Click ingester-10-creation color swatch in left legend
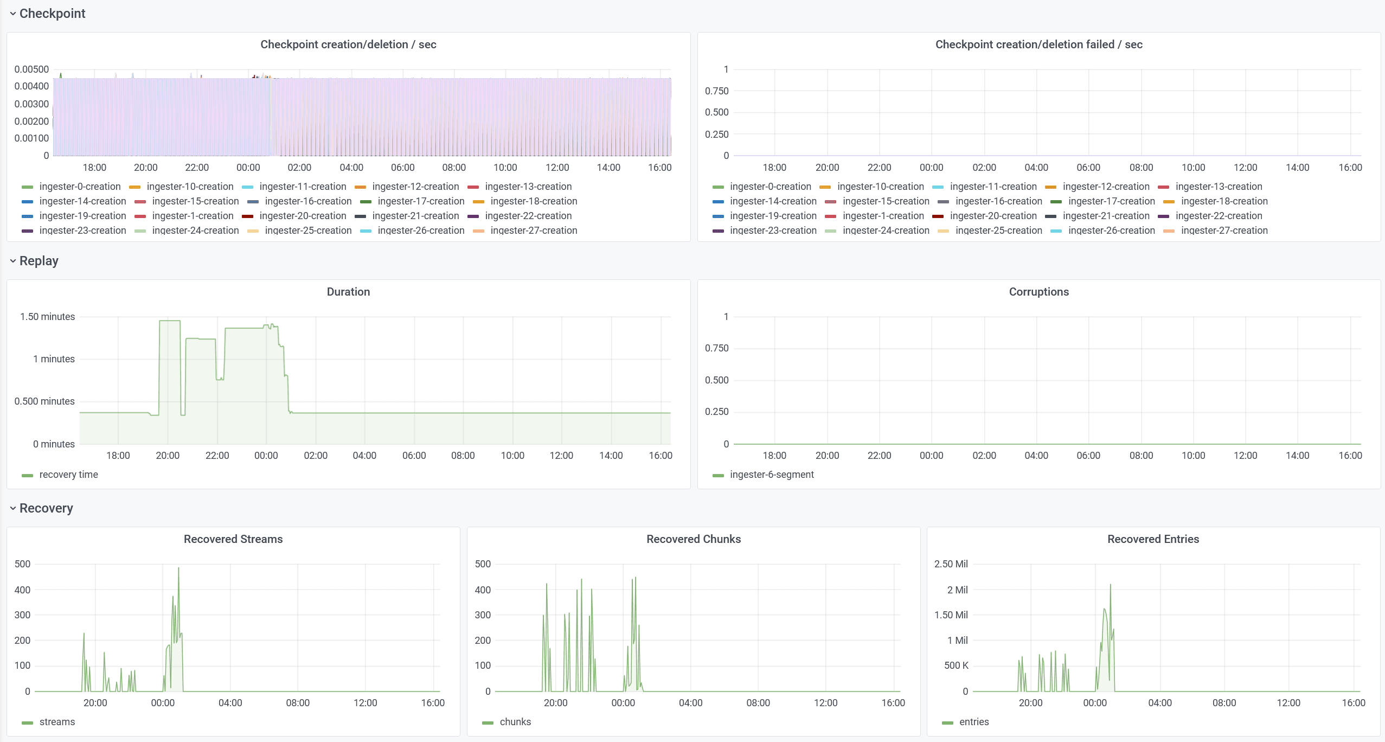 point(135,187)
